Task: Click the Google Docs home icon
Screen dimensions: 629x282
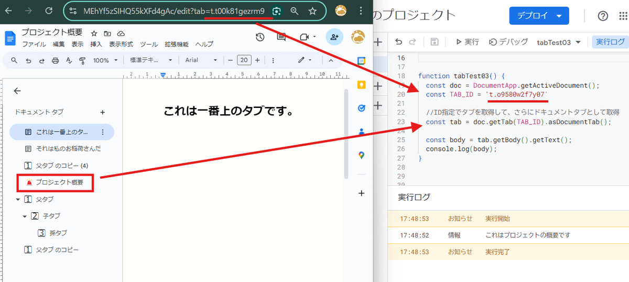Action: point(10,38)
